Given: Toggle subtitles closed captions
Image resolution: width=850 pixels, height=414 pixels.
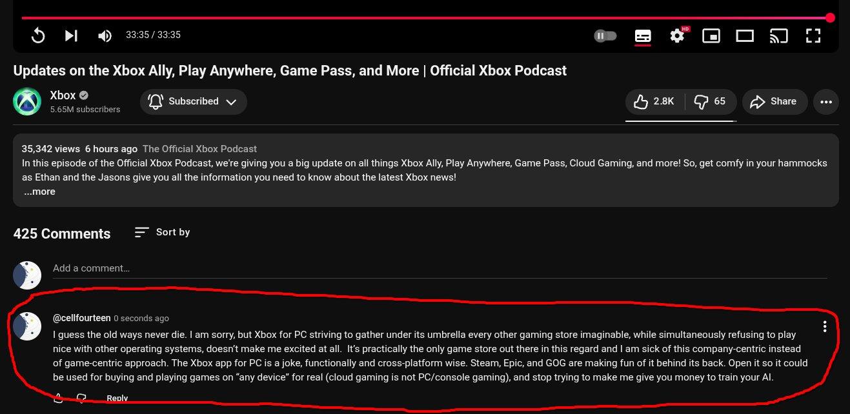Looking at the screenshot, I should tap(643, 36).
